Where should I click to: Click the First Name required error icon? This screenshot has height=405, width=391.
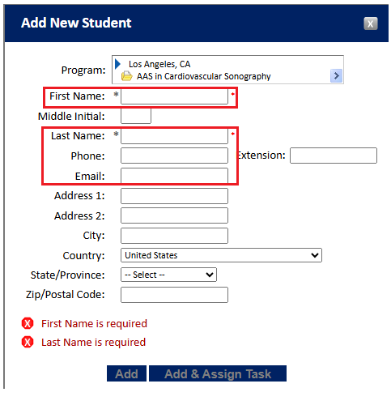pos(28,323)
